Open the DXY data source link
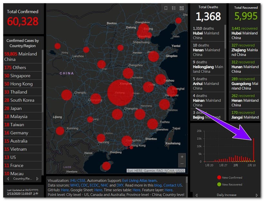This screenshot has width=264, height=201. 120,185
